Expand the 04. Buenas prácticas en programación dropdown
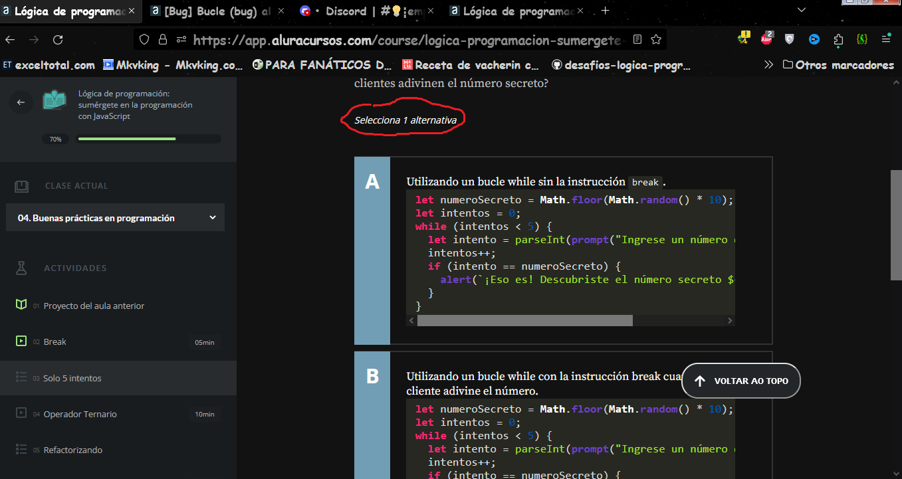 pyautogui.click(x=115, y=218)
